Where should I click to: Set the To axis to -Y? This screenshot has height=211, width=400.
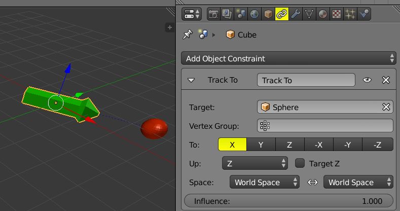click(348, 145)
